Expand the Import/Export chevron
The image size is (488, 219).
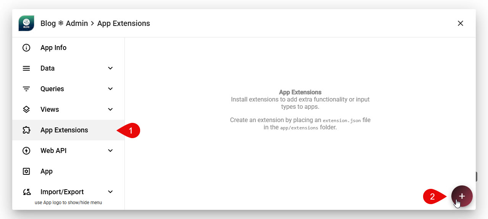[110, 192]
